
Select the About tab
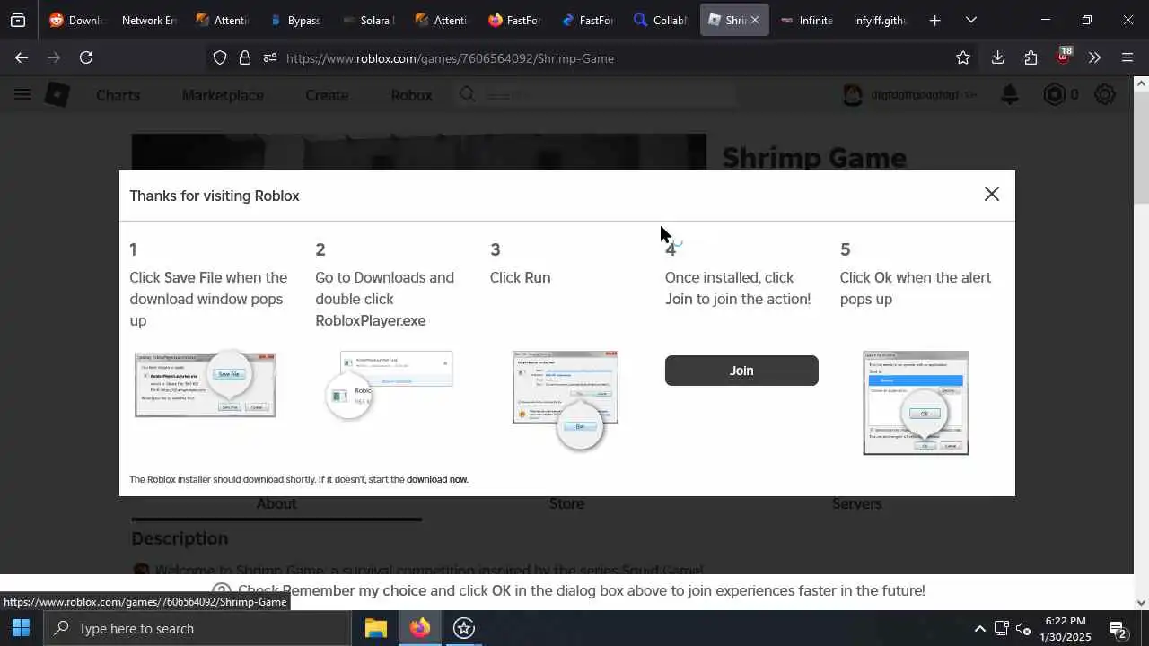[276, 503]
